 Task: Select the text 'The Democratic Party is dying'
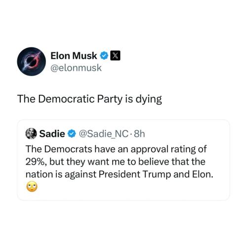89,99
